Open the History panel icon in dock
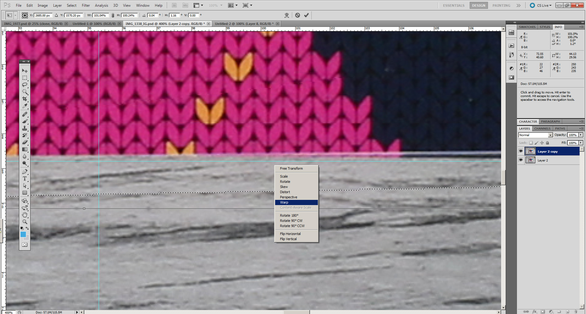 point(511,55)
